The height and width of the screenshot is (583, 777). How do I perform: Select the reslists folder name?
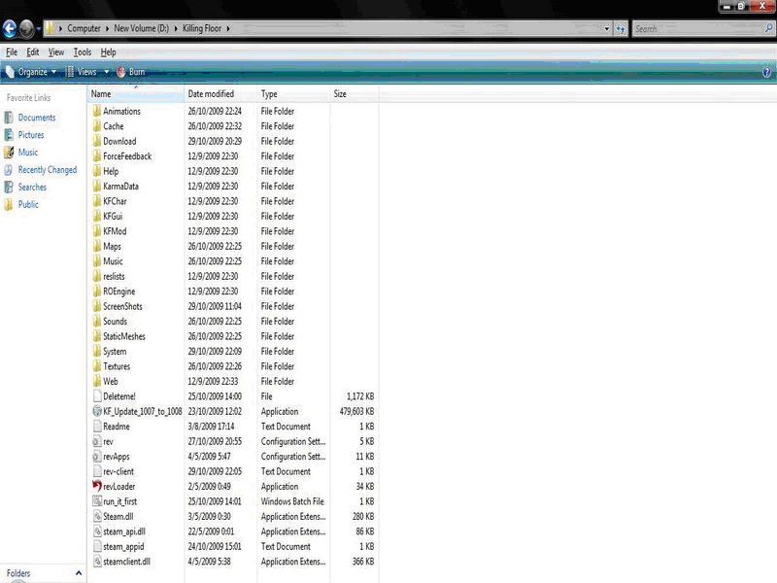click(114, 276)
